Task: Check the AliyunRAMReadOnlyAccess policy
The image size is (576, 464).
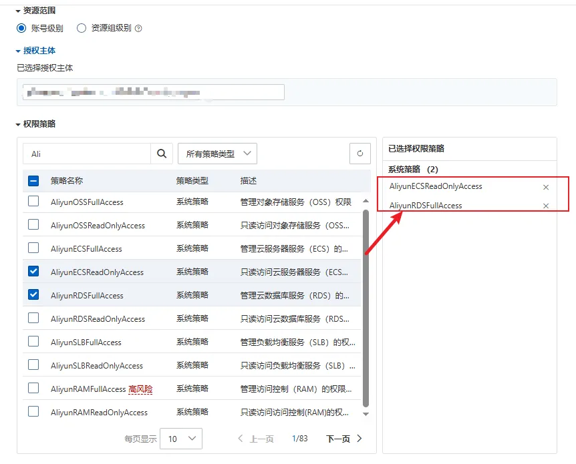Action: pos(33,411)
